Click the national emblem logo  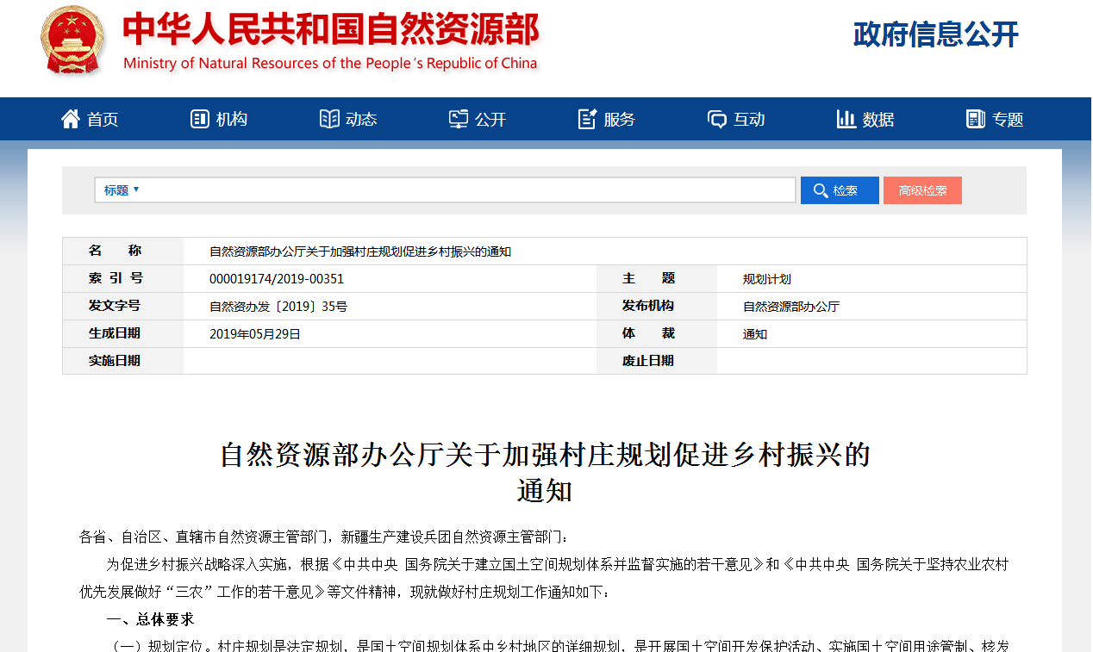(x=72, y=41)
